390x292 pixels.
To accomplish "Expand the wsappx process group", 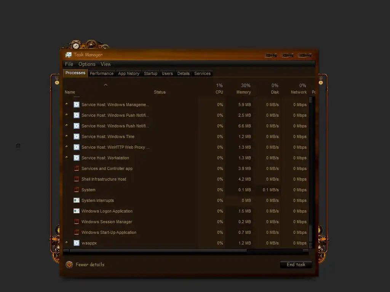I will (66, 242).
